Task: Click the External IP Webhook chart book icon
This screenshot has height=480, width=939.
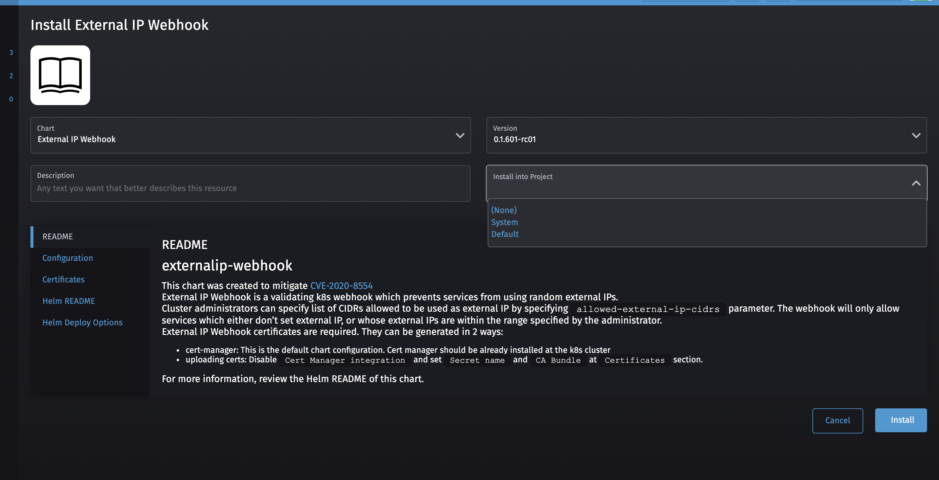Action: pos(60,75)
